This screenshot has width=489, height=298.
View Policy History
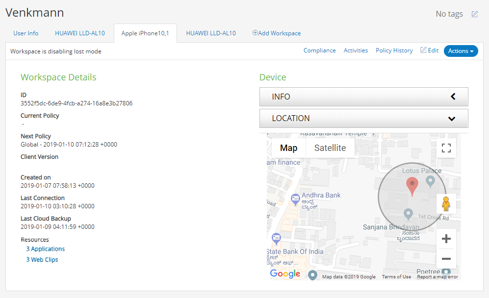(394, 50)
